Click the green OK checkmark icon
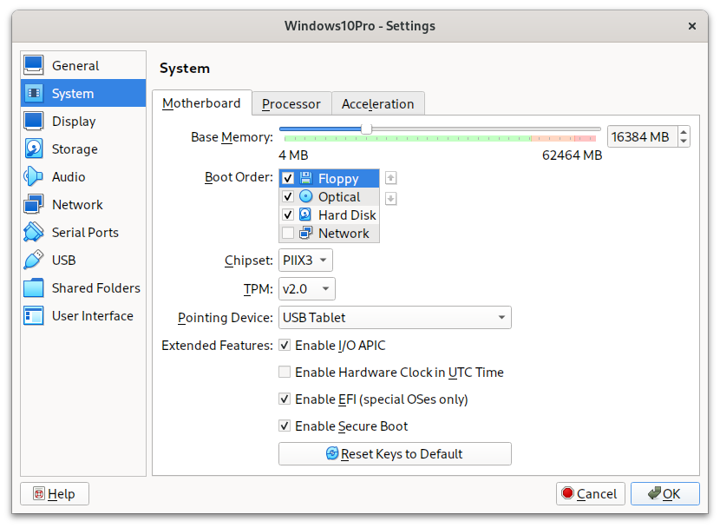This screenshot has width=720, height=528. [x=654, y=493]
